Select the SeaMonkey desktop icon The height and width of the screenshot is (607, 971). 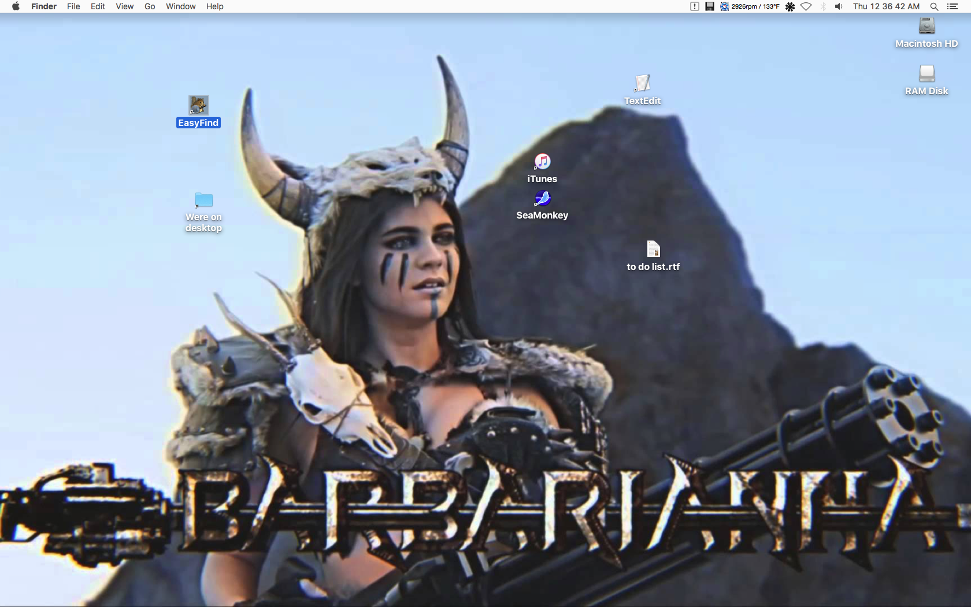[542, 198]
